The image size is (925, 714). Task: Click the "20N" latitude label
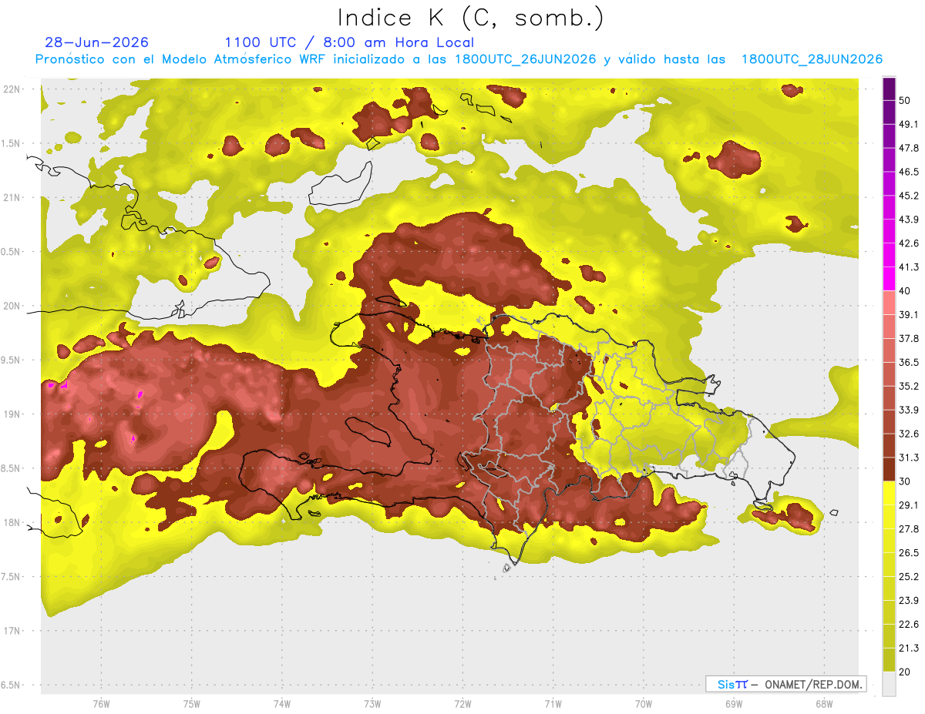[x=13, y=306]
